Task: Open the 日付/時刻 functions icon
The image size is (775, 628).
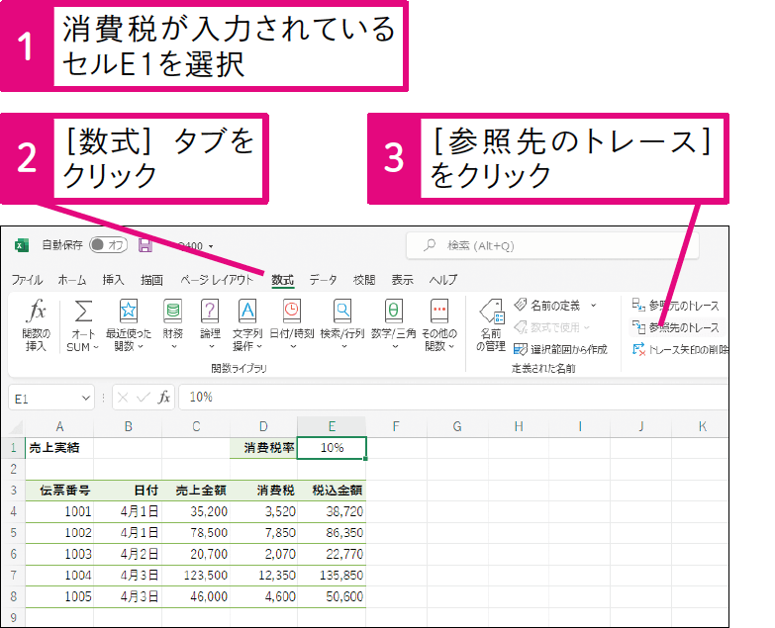Action: pyautogui.click(x=292, y=312)
